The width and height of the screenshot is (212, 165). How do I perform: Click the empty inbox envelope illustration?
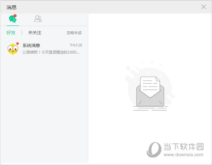150,92
